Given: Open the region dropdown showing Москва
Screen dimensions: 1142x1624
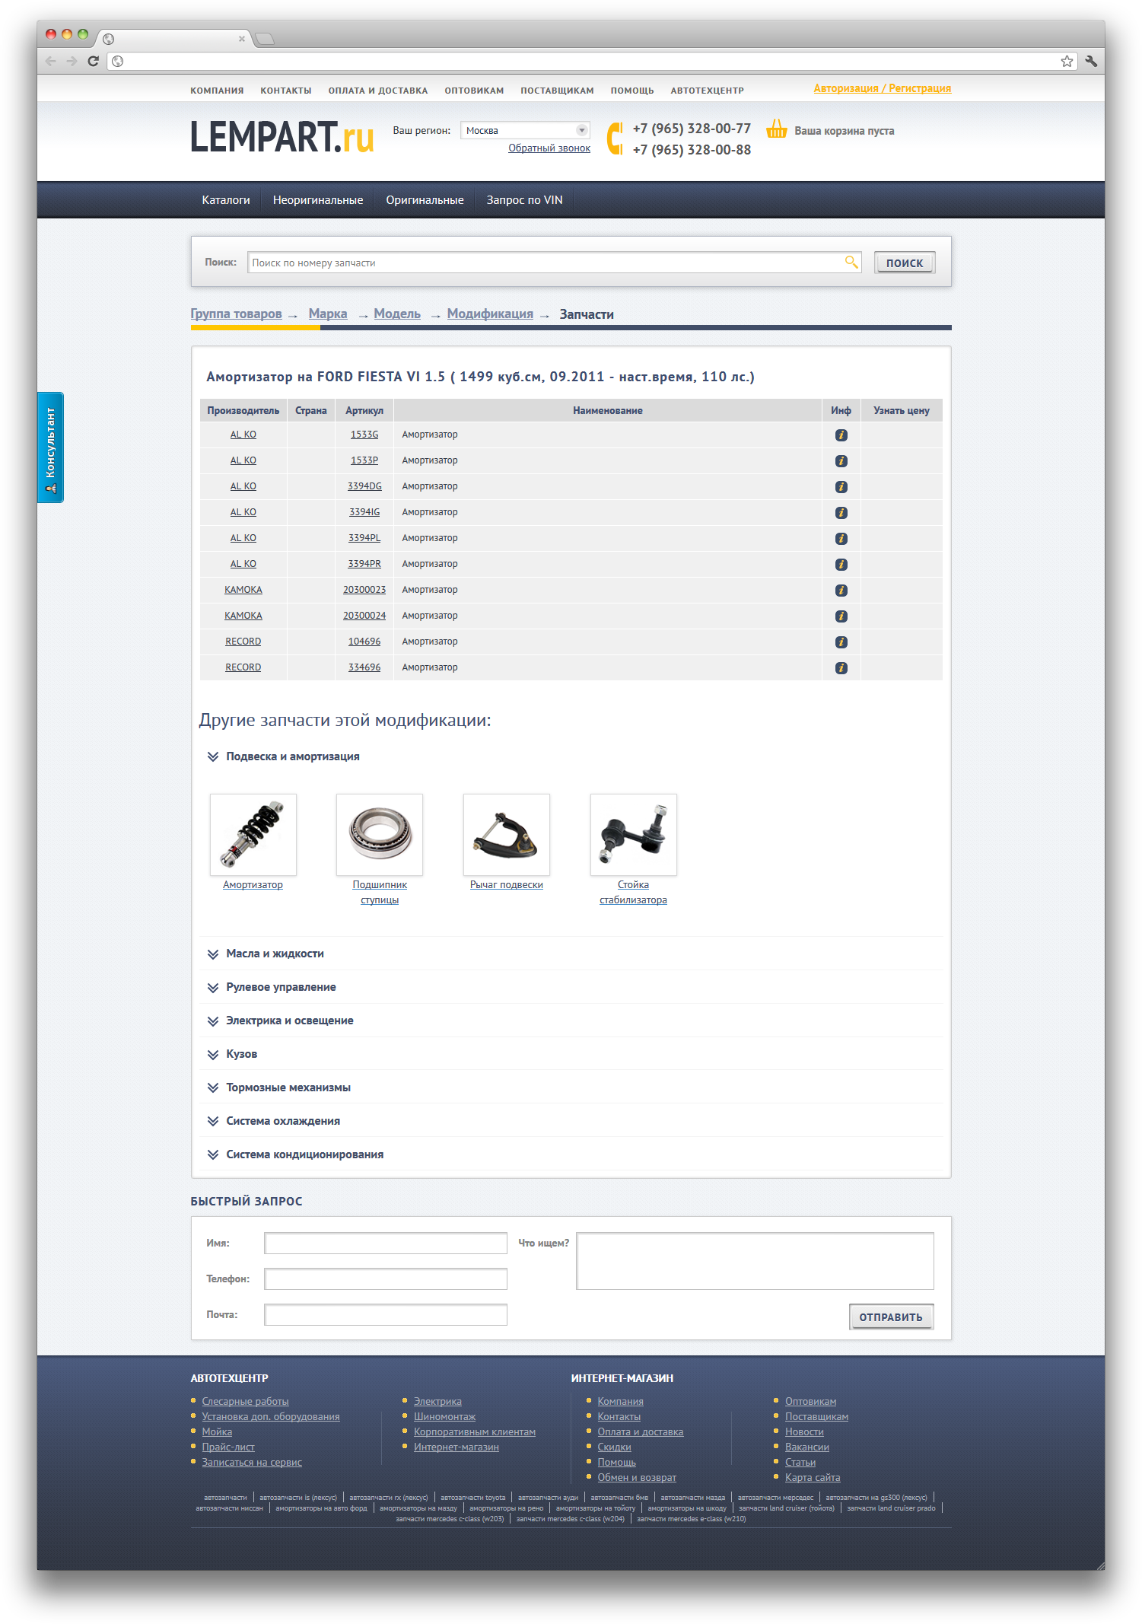Looking at the screenshot, I should [525, 131].
